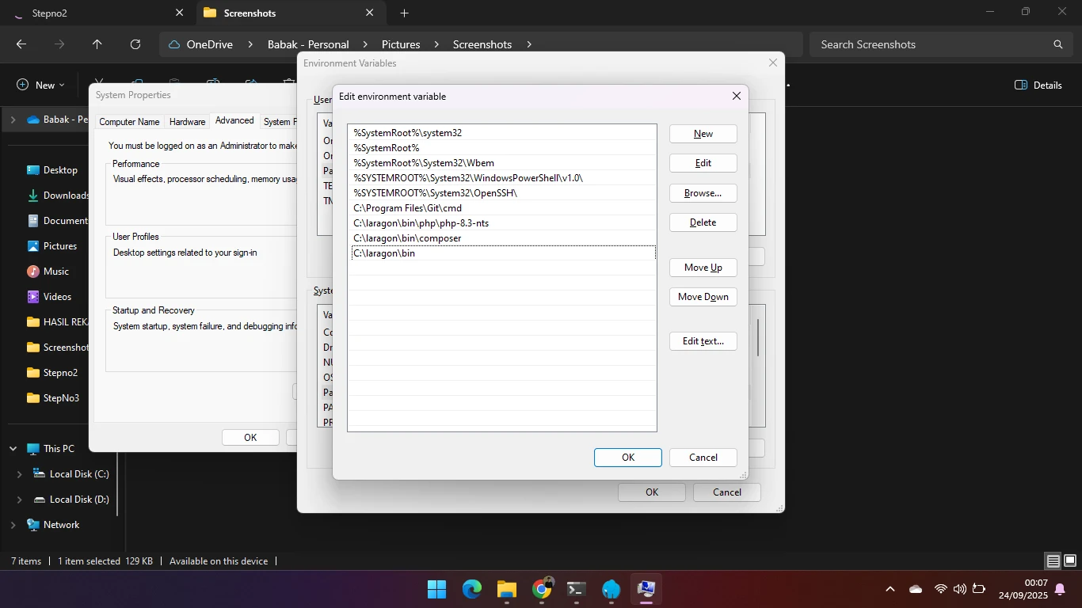Open the notification bell in system tray
Screen dimensions: 1082x608
click(1060, 589)
